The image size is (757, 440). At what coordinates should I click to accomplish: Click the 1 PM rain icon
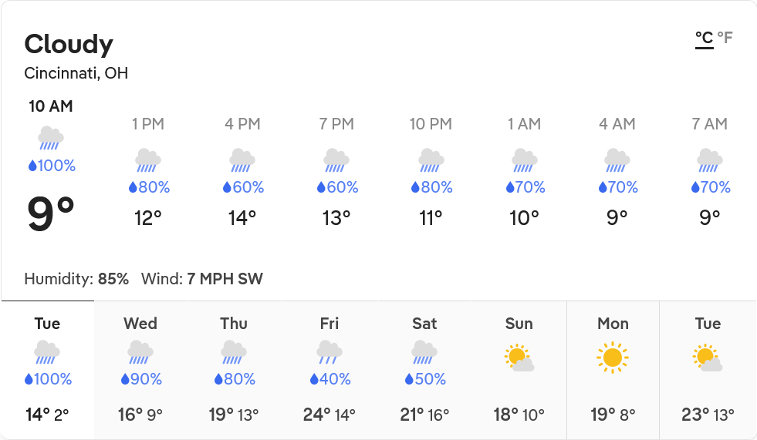pyautogui.click(x=147, y=160)
